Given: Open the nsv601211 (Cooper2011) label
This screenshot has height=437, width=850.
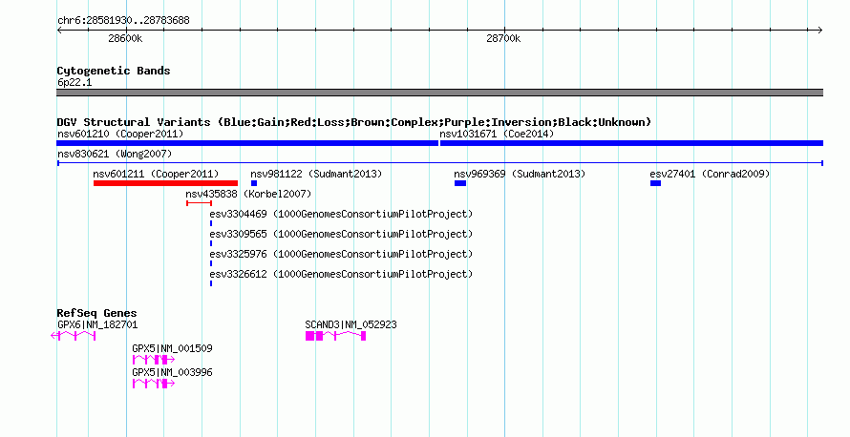Looking at the screenshot, I should (x=156, y=174).
